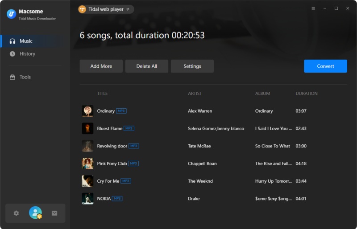The height and width of the screenshot is (229, 357).
Task: Open settings via the gear icon
Action: coord(16,213)
